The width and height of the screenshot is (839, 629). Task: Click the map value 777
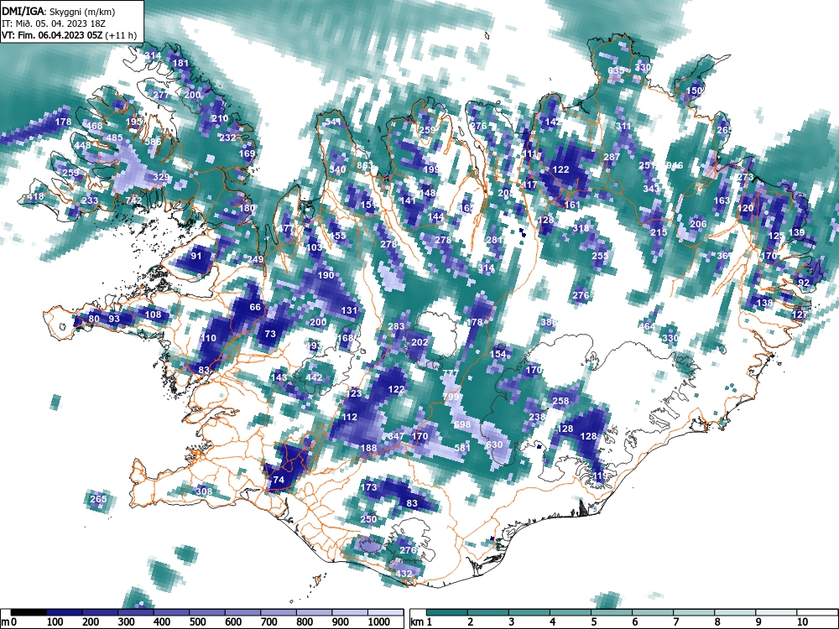tap(451, 373)
